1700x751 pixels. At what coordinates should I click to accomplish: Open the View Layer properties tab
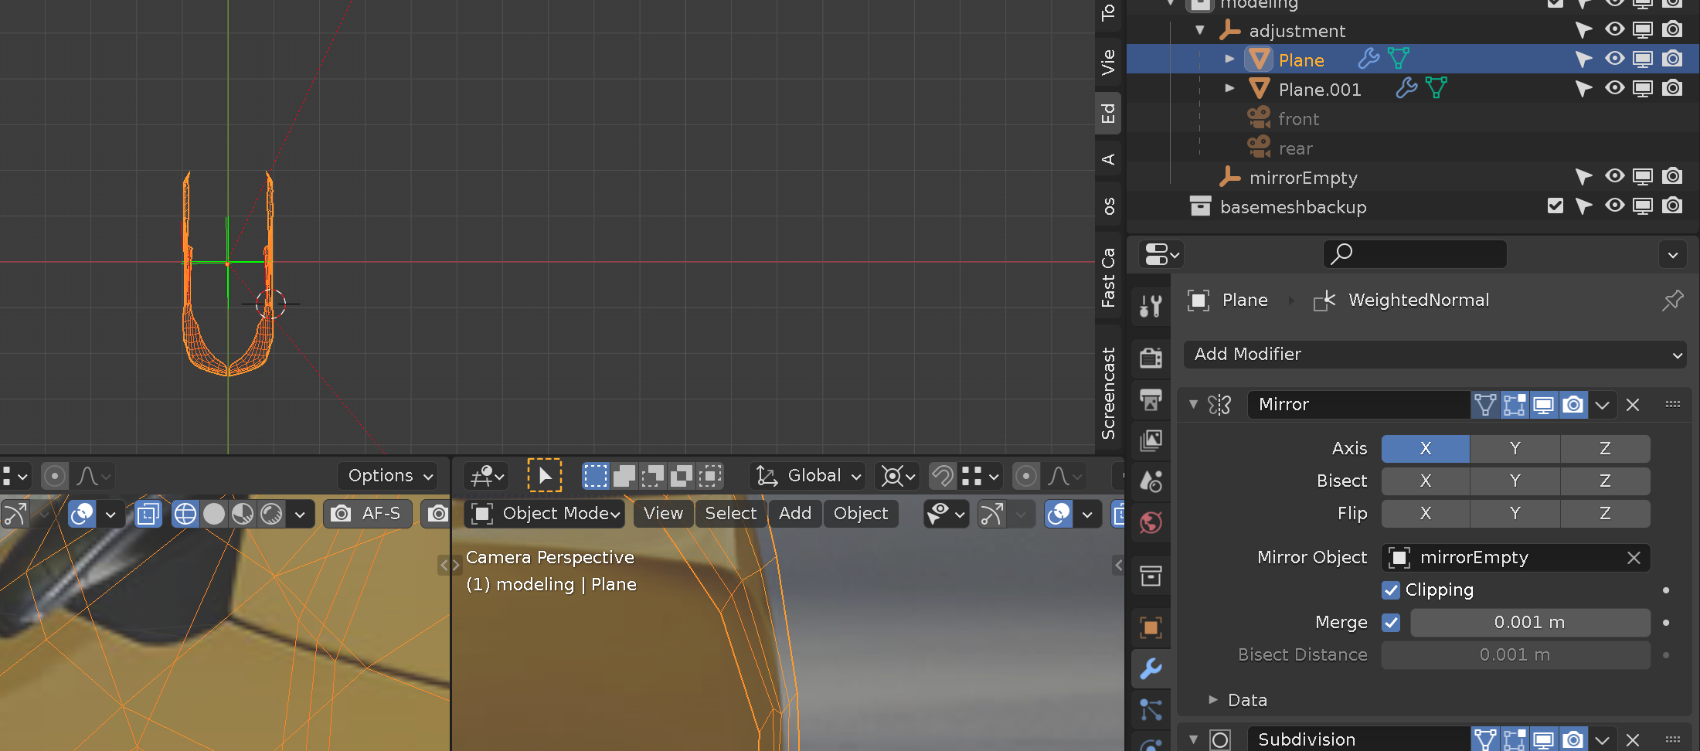point(1151,440)
